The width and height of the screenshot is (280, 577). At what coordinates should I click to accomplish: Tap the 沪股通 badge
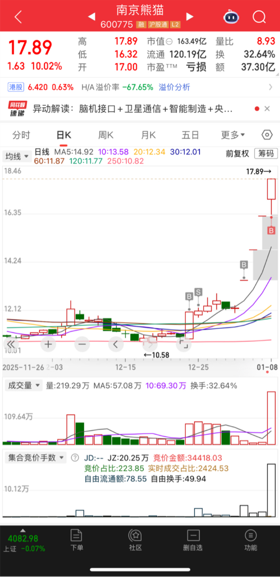pyautogui.click(x=158, y=24)
